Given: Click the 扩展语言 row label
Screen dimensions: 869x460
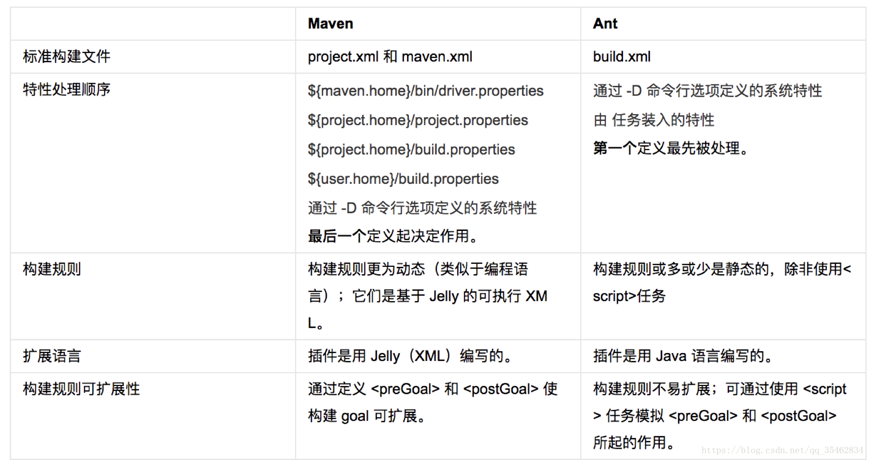Looking at the screenshot, I should pos(52,356).
